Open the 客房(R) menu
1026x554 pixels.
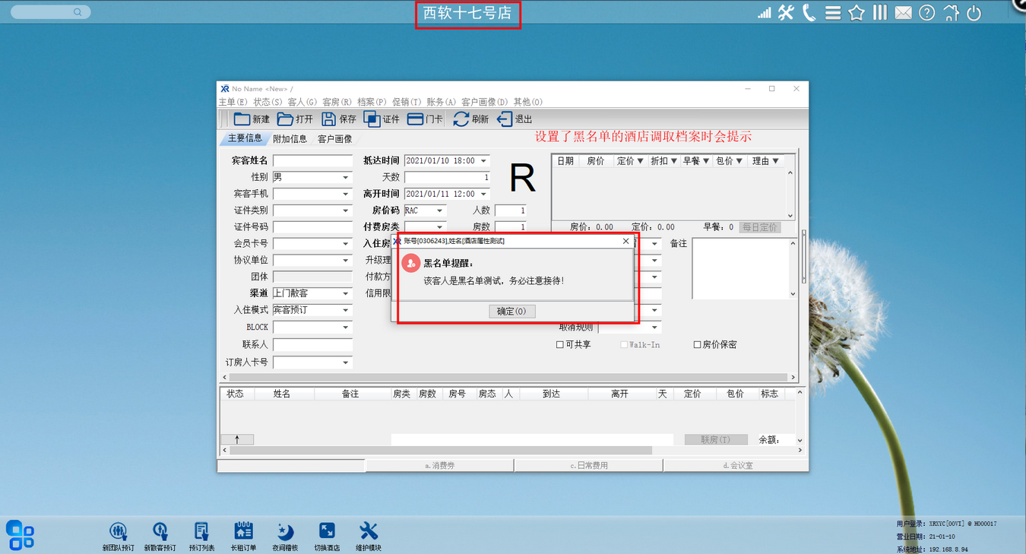337,102
